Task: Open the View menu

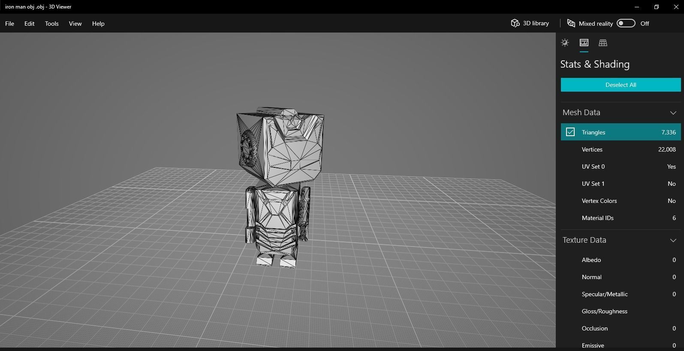Action: pyautogui.click(x=75, y=24)
